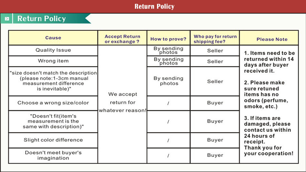Click By sending photos in Quality Issue row

pos(168,51)
